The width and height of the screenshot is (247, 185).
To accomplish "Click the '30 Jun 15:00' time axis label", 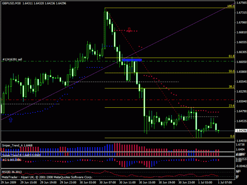I will (147, 183).
